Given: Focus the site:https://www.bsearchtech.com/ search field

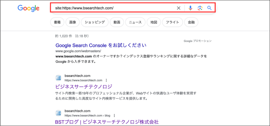Looking at the screenshot, I should point(133,8).
